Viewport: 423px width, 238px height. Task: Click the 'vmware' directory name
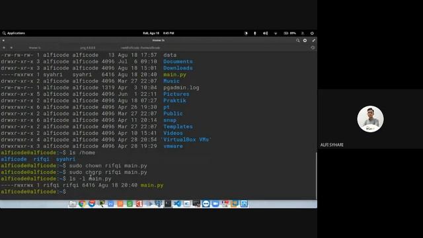[x=173, y=146]
